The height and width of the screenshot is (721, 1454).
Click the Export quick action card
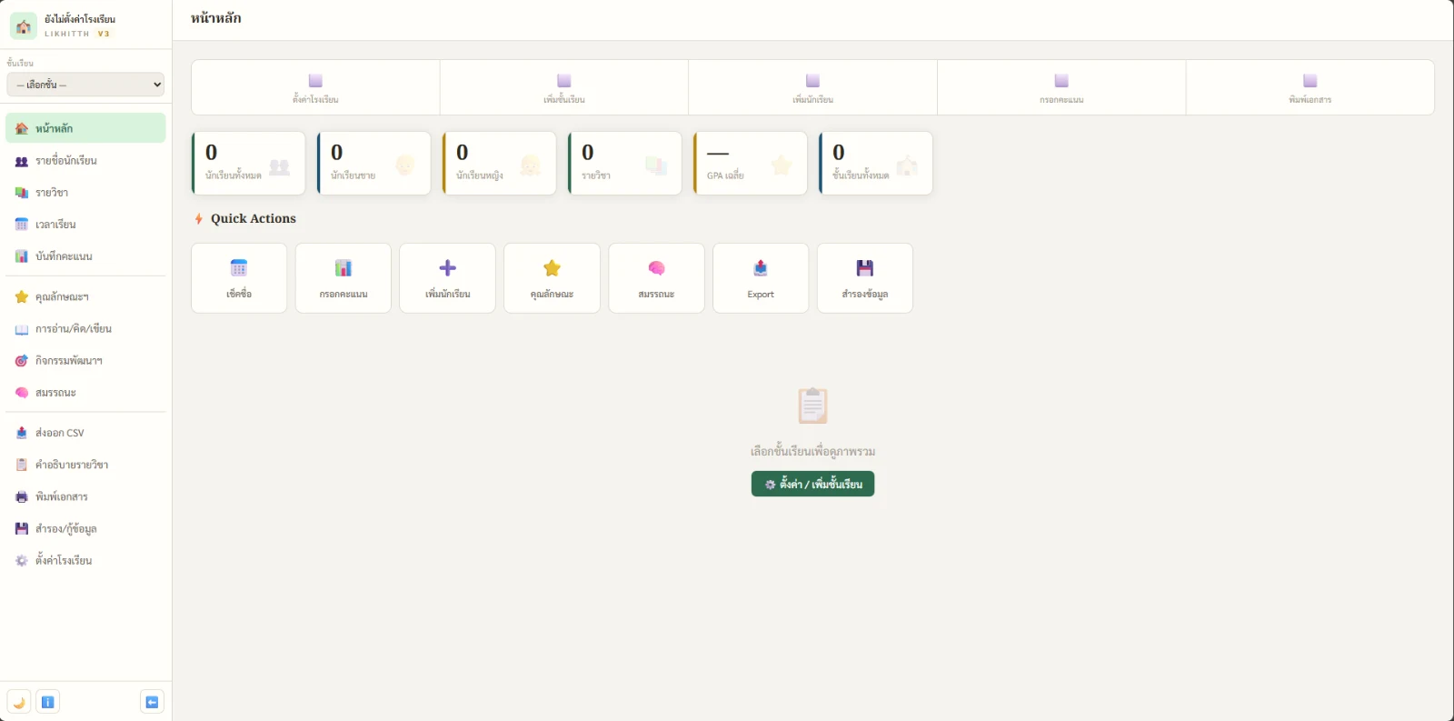click(761, 278)
